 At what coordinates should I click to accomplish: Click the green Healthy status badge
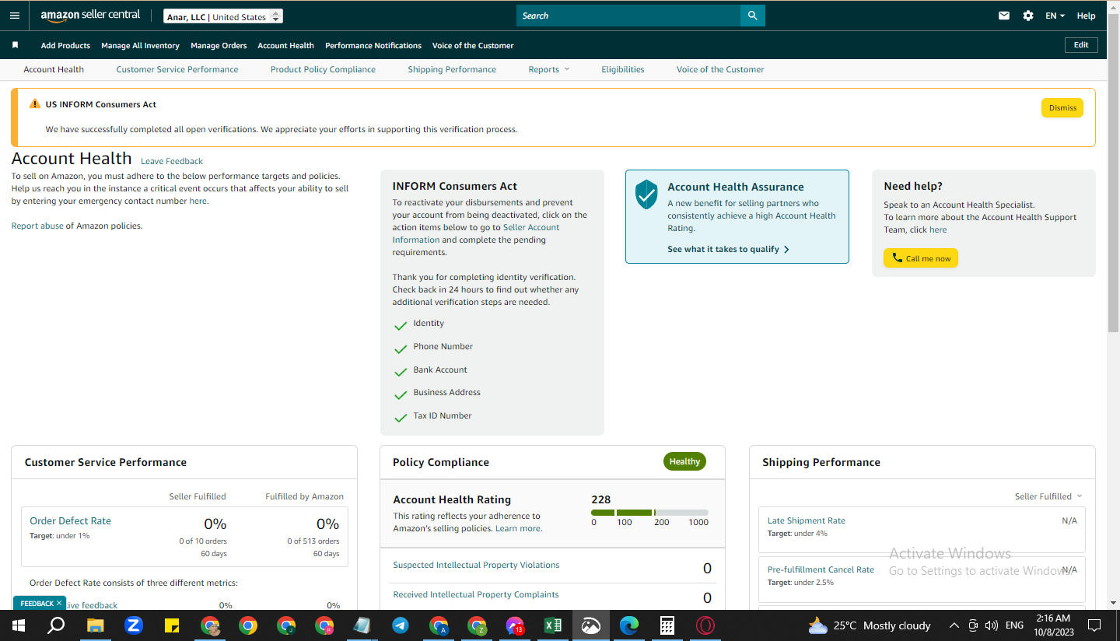coord(684,461)
